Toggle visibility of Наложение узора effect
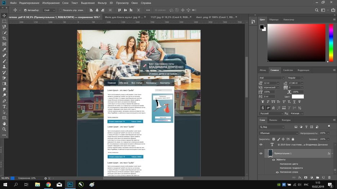337x189 pixels. point(277,172)
